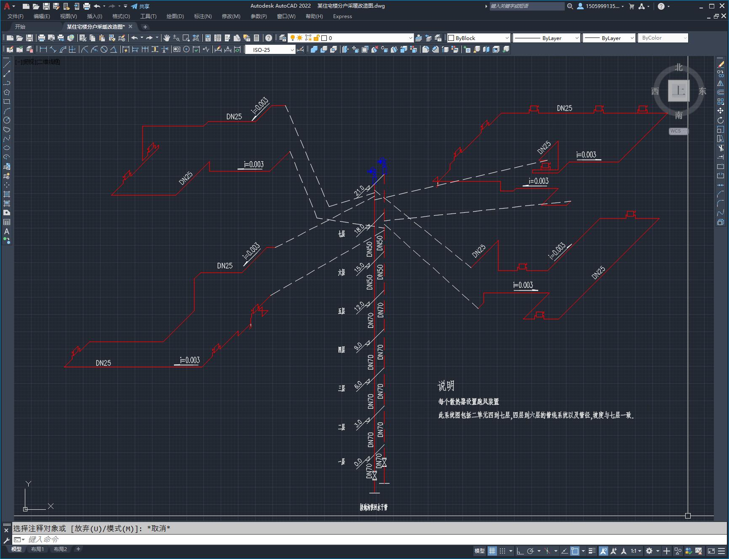Viewport: 729px width, 559px height.
Task: Expand quick access toolbar customize arrow
Action: 126,6
